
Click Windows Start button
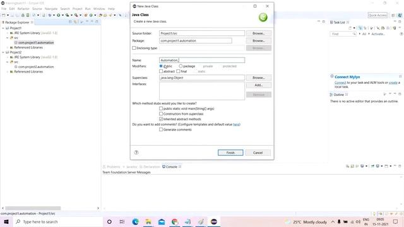point(6,221)
